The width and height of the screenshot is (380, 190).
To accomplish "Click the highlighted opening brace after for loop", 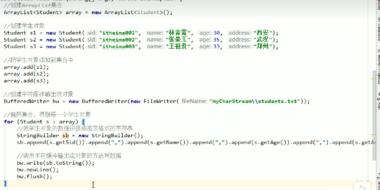I will click(x=83, y=122).
